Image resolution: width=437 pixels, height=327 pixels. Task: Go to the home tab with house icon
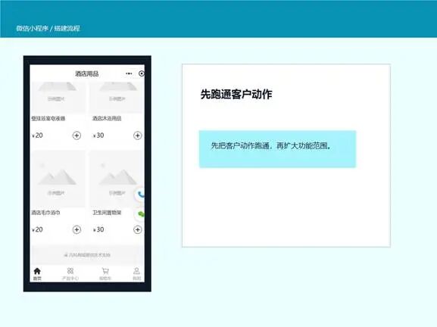point(37,274)
